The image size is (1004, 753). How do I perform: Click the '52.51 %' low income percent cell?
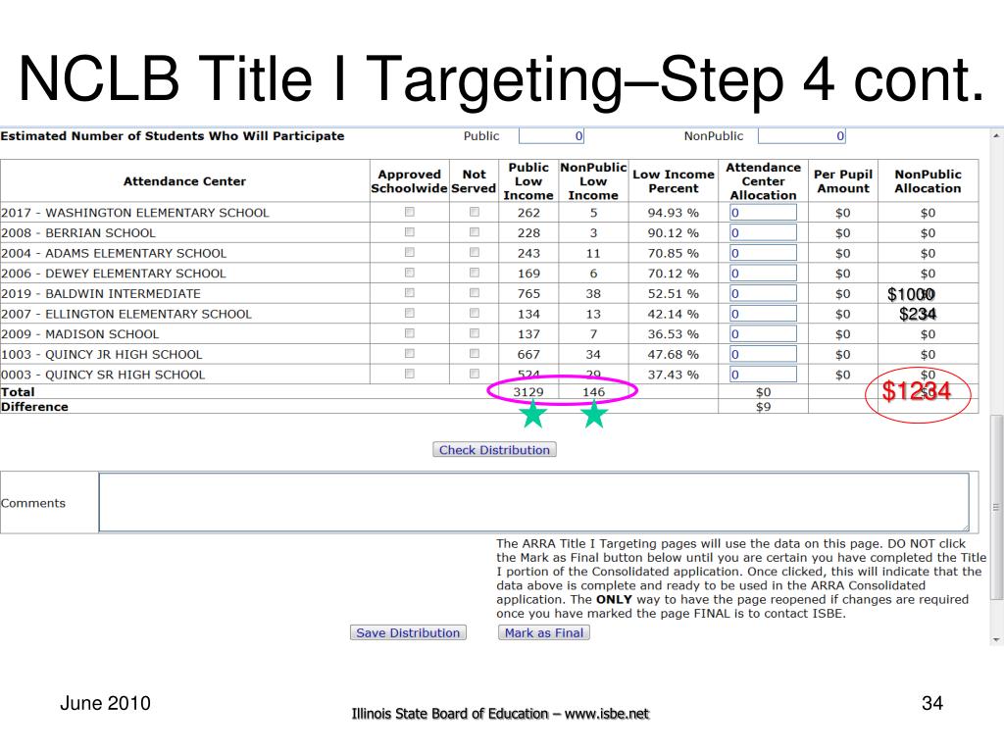pyautogui.click(x=673, y=294)
